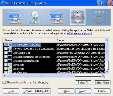Click the icon beside VMware View Client.exe
113x96 pixels.
[x=10, y=45]
